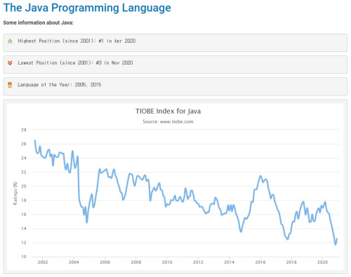Click the 2010 label on the x-axis
Viewport: 351px width, 277px height.
pos(167,262)
